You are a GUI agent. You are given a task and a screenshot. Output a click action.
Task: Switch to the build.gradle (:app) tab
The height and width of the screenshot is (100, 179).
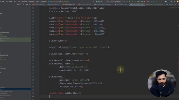pyautogui.click(x=121, y=4)
